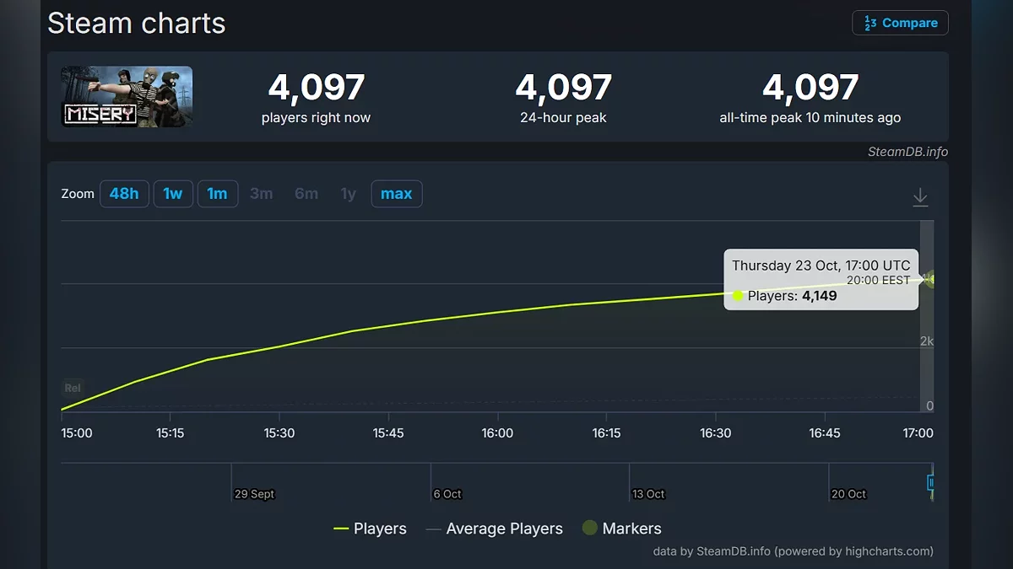Screen dimensions: 1013x569
Task: Click the navigator range handle
Action: [x=931, y=482]
